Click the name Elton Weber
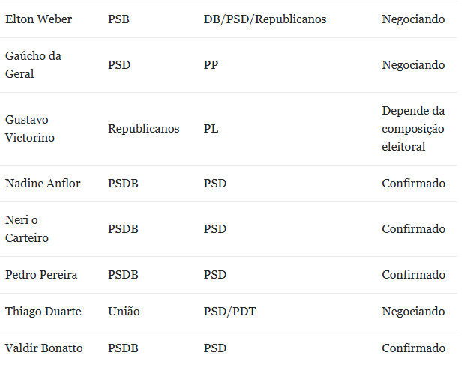 point(38,19)
